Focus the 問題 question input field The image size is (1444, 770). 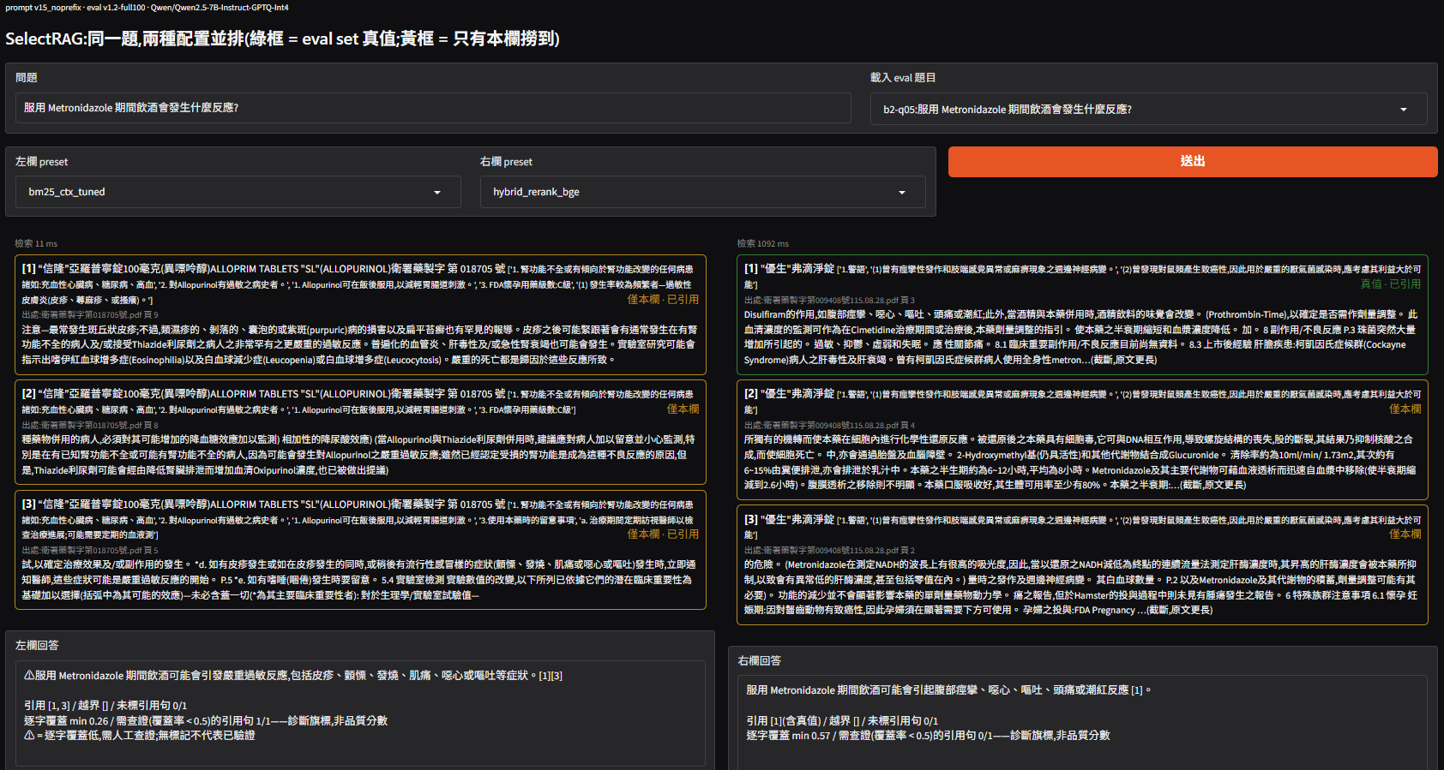(x=433, y=108)
